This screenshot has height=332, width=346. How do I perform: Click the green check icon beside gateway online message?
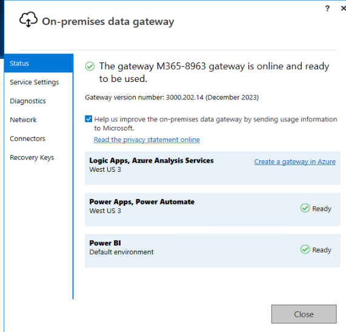[90, 66]
